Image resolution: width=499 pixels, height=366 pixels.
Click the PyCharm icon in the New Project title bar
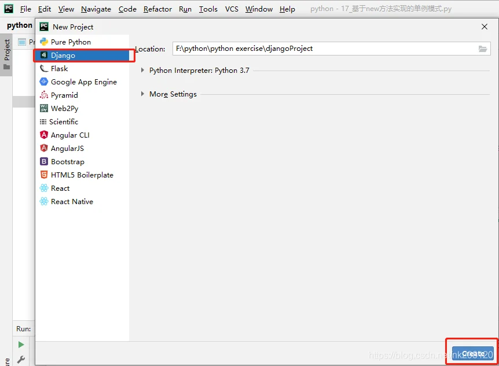[44, 27]
